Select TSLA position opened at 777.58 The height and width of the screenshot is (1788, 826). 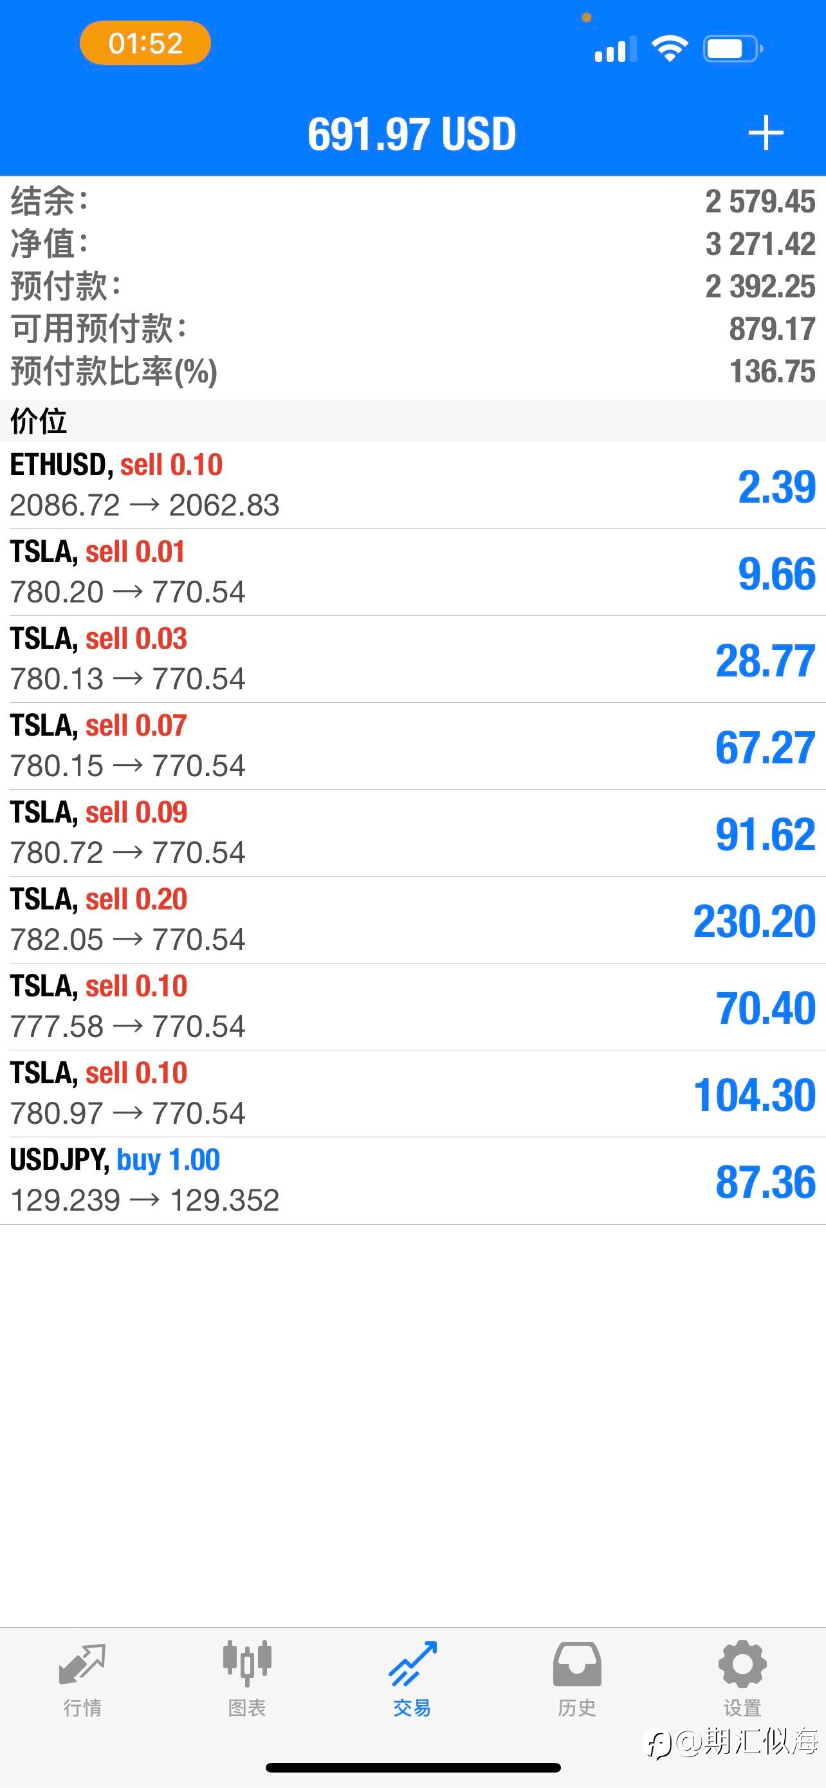pyautogui.click(x=412, y=1007)
